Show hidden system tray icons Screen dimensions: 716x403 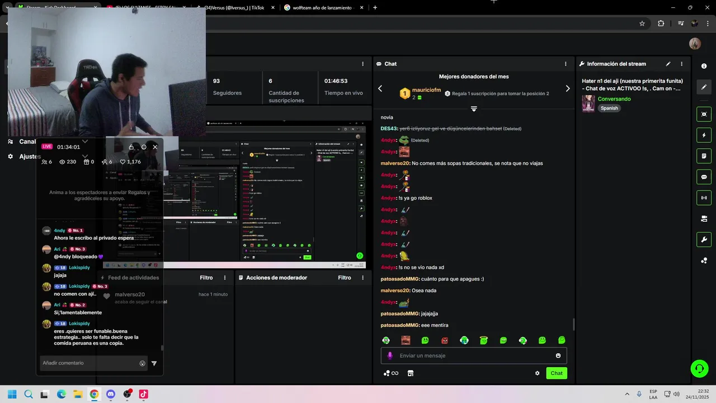coord(626,394)
